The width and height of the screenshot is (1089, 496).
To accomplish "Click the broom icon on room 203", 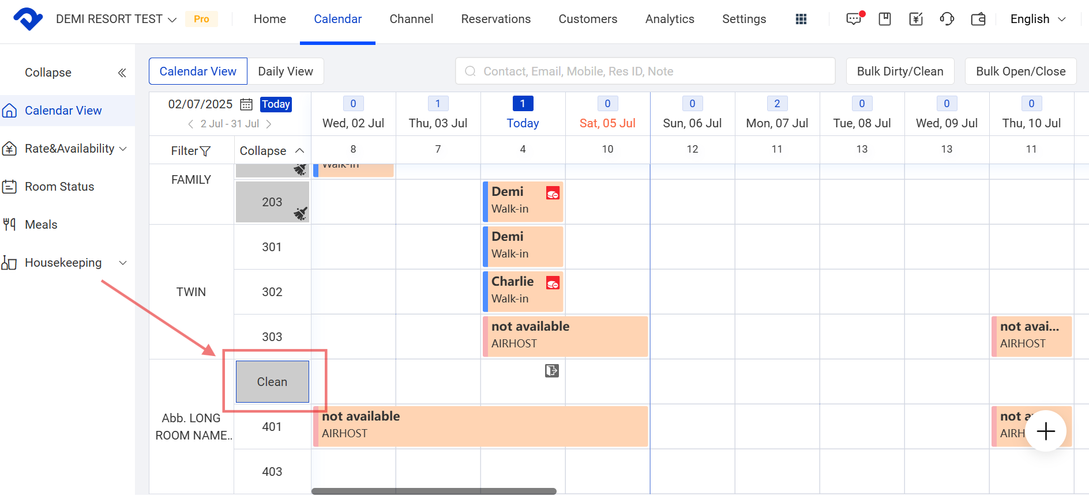I will pyautogui.click(x=300, y=213).
